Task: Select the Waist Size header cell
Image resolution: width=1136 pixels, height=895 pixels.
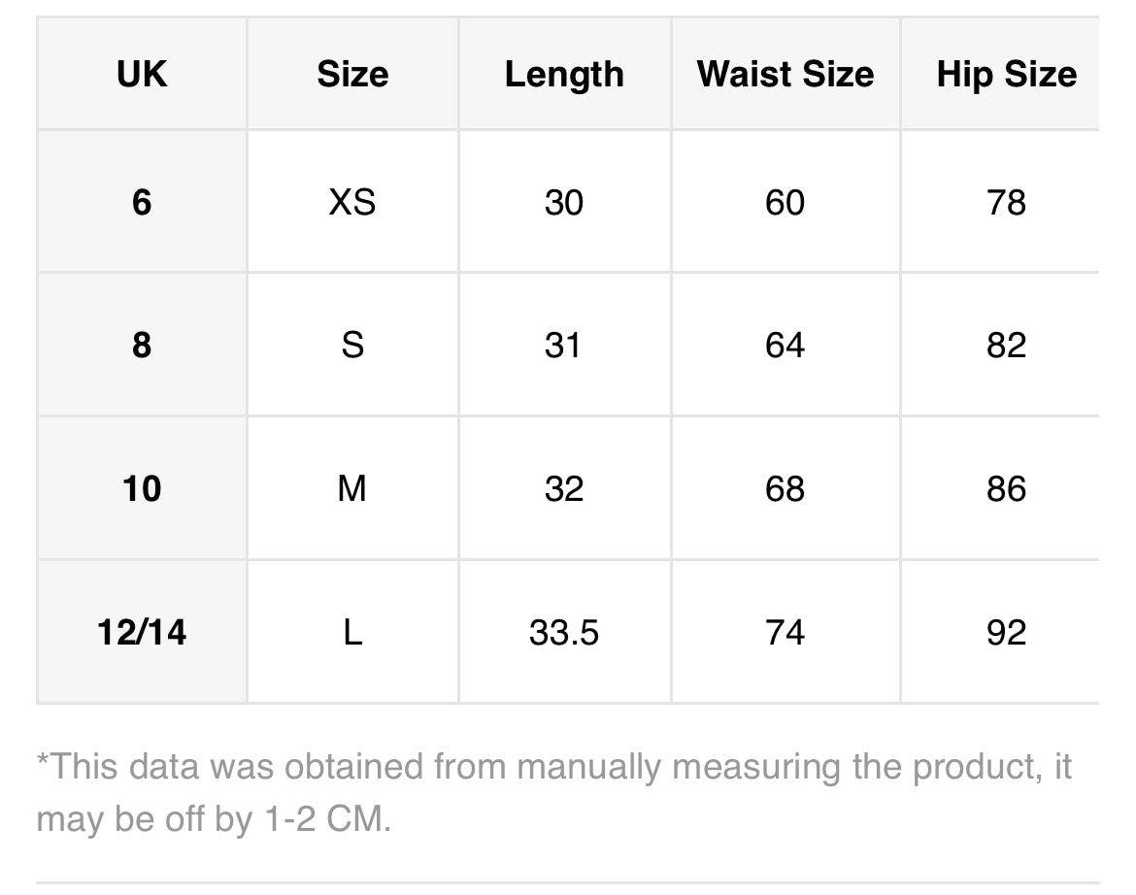Action: (x=785, y=75)
